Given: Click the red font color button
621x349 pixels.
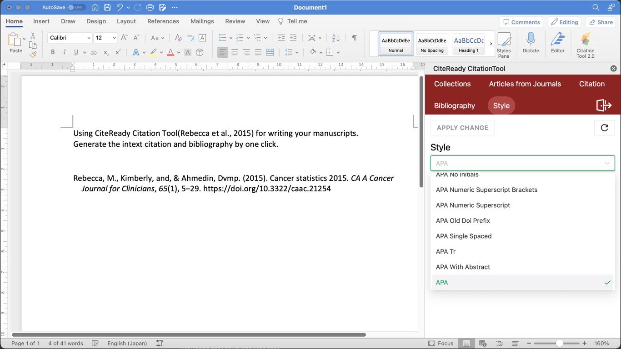Looking at the screenshot, I should click(170, 52).
